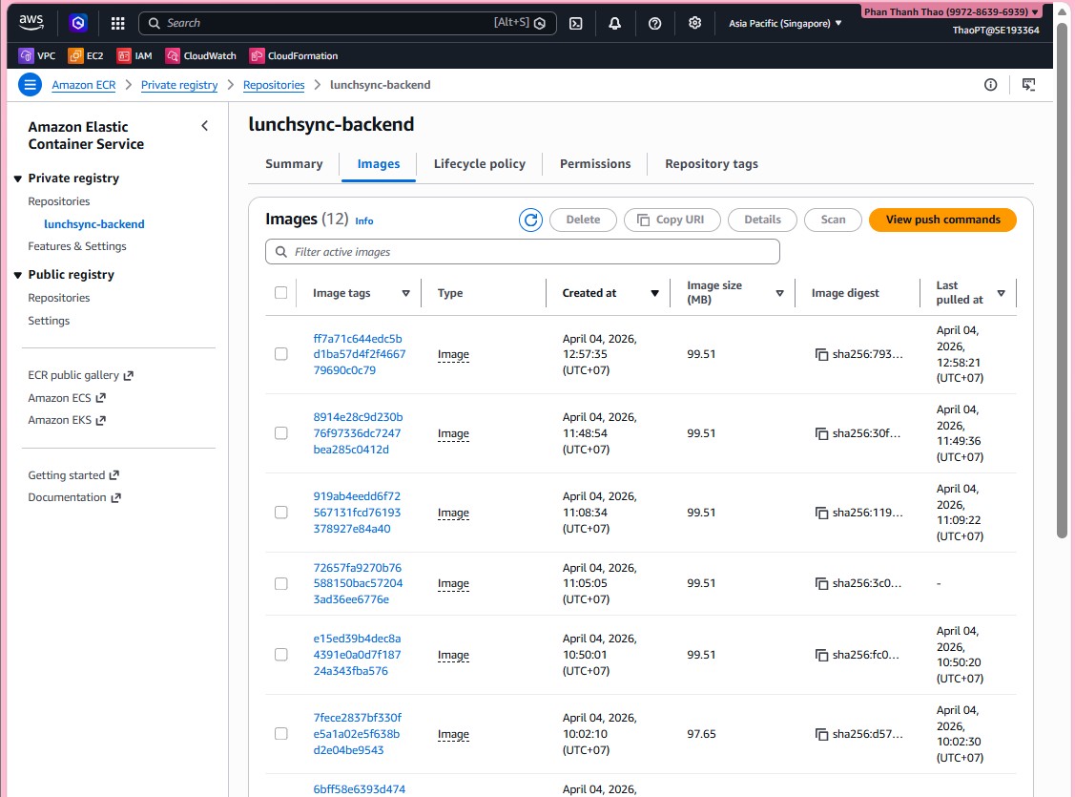Open AWS CloudShell terminal icon
The height and width of the screenshot is (797, 1075).
click(576, 23)
